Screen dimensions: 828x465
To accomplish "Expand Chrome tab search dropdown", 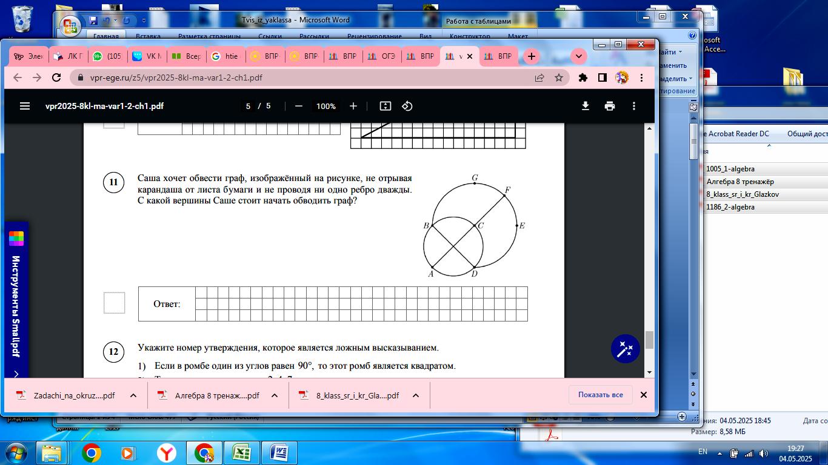I will click(579, 56).
